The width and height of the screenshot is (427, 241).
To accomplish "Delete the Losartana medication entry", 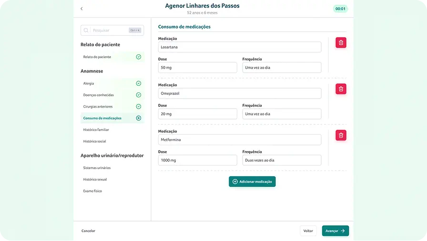I will pyautogui.click(x=341, y=43).
